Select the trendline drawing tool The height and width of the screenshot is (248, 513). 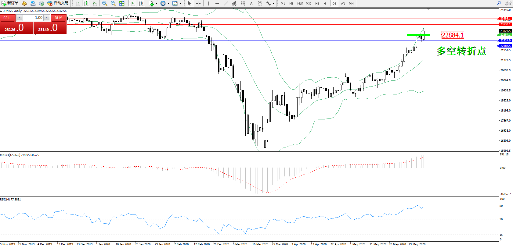pos(226,3)
